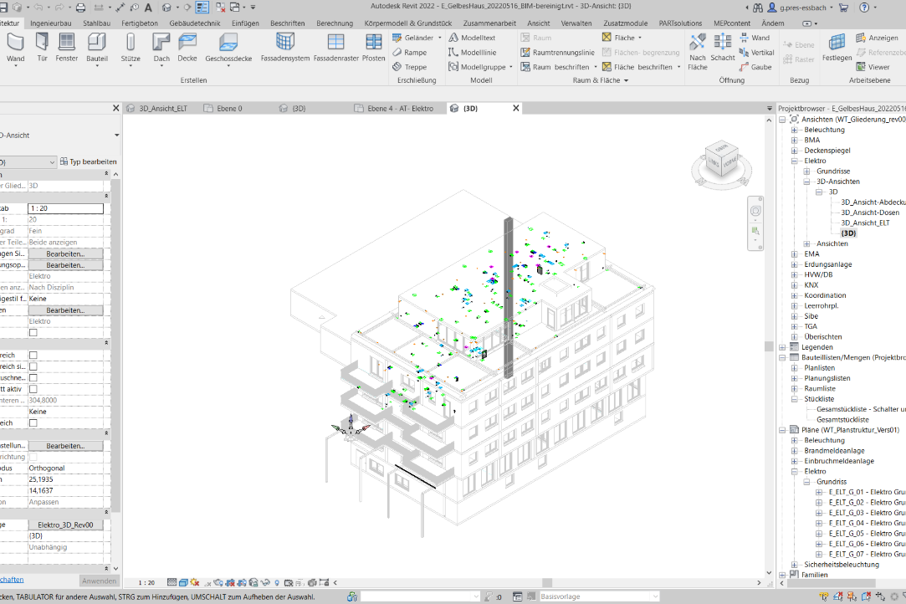Switch to the Ebene 0 view tab
The image size is (906, 604).
click(x=228, y=109)
